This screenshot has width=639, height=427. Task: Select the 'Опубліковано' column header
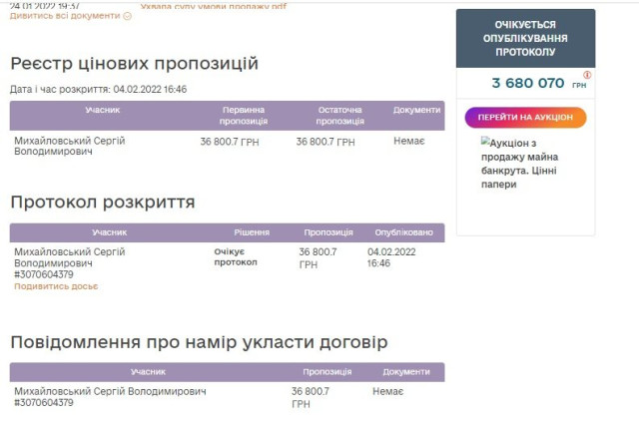coord(402,232)
